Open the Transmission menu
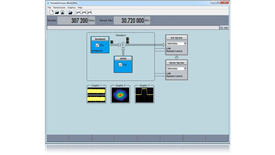This screenshot has height=155, width=275. tap(59, 8)
